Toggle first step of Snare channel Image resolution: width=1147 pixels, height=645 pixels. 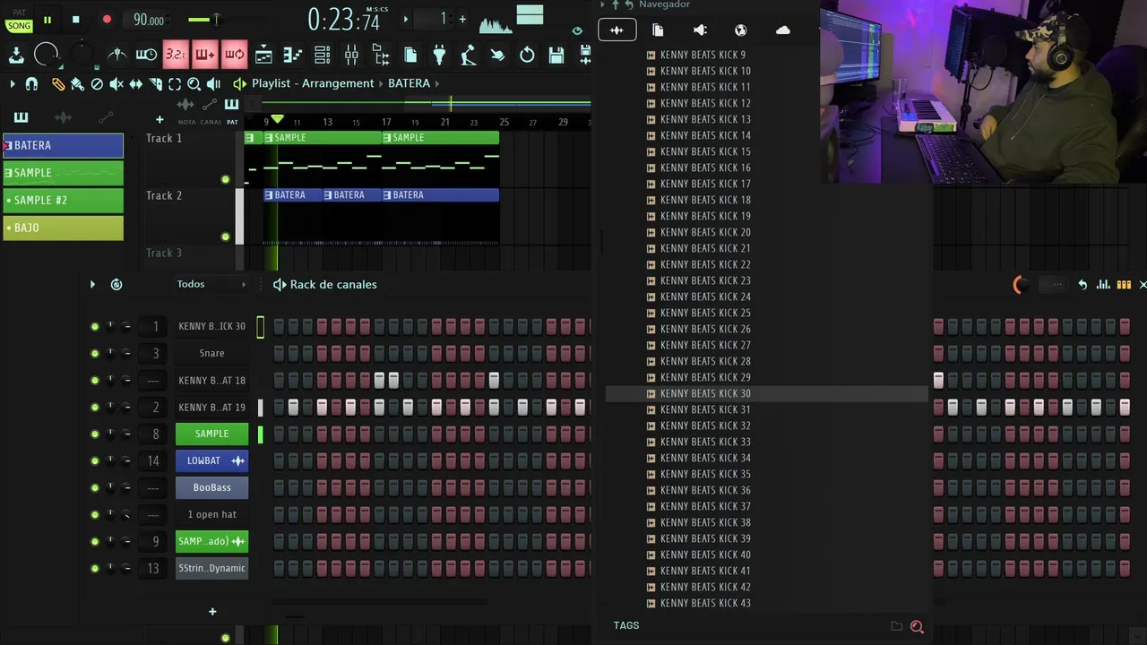pos(279,353)
